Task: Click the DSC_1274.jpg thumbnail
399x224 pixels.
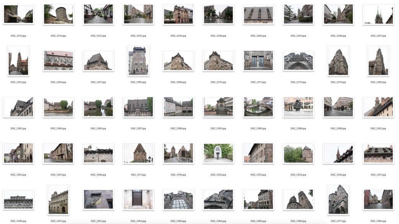Action: (338, 60)
